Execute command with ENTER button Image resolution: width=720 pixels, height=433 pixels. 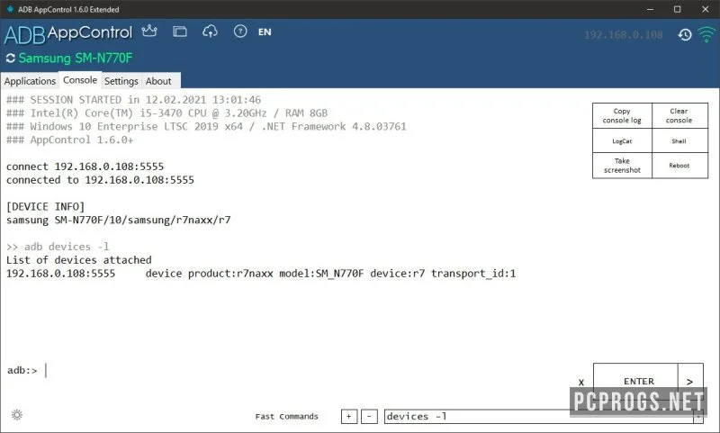click(x=635, y=381)
